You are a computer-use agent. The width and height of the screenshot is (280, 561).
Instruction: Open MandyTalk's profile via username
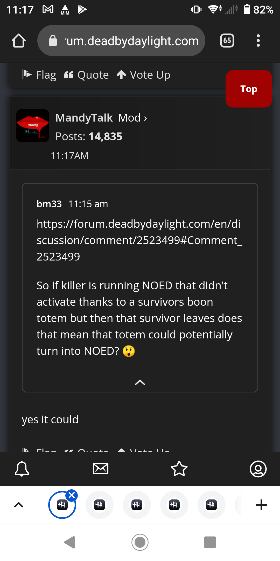tap(84, 118)
